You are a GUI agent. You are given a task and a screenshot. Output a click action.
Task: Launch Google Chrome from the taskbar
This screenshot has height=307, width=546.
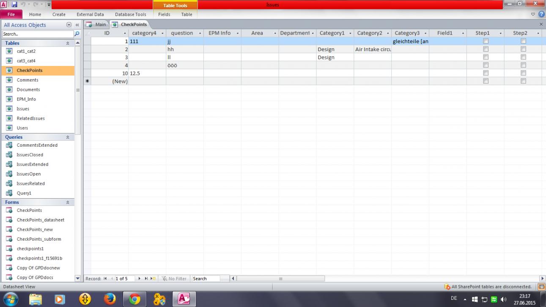click(135, 299)
